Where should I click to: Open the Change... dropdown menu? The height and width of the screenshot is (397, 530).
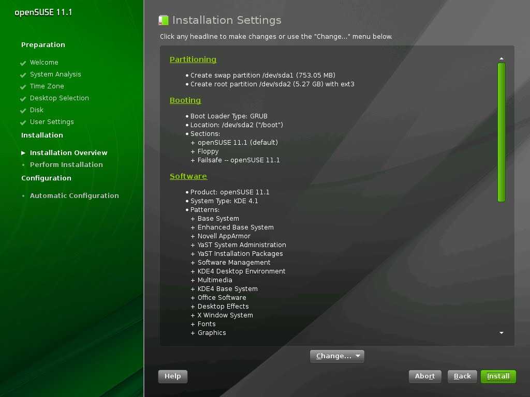click(x=337, y=356)
